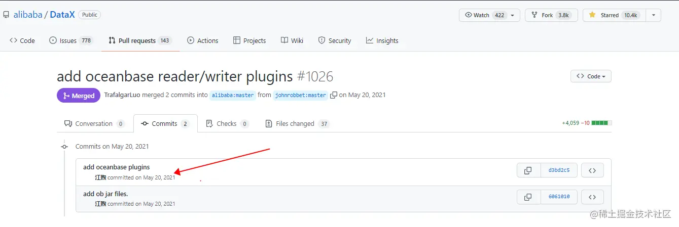679x227 pixels.
Task: Click the Actions play circle icon
Action: click(191, 40)
